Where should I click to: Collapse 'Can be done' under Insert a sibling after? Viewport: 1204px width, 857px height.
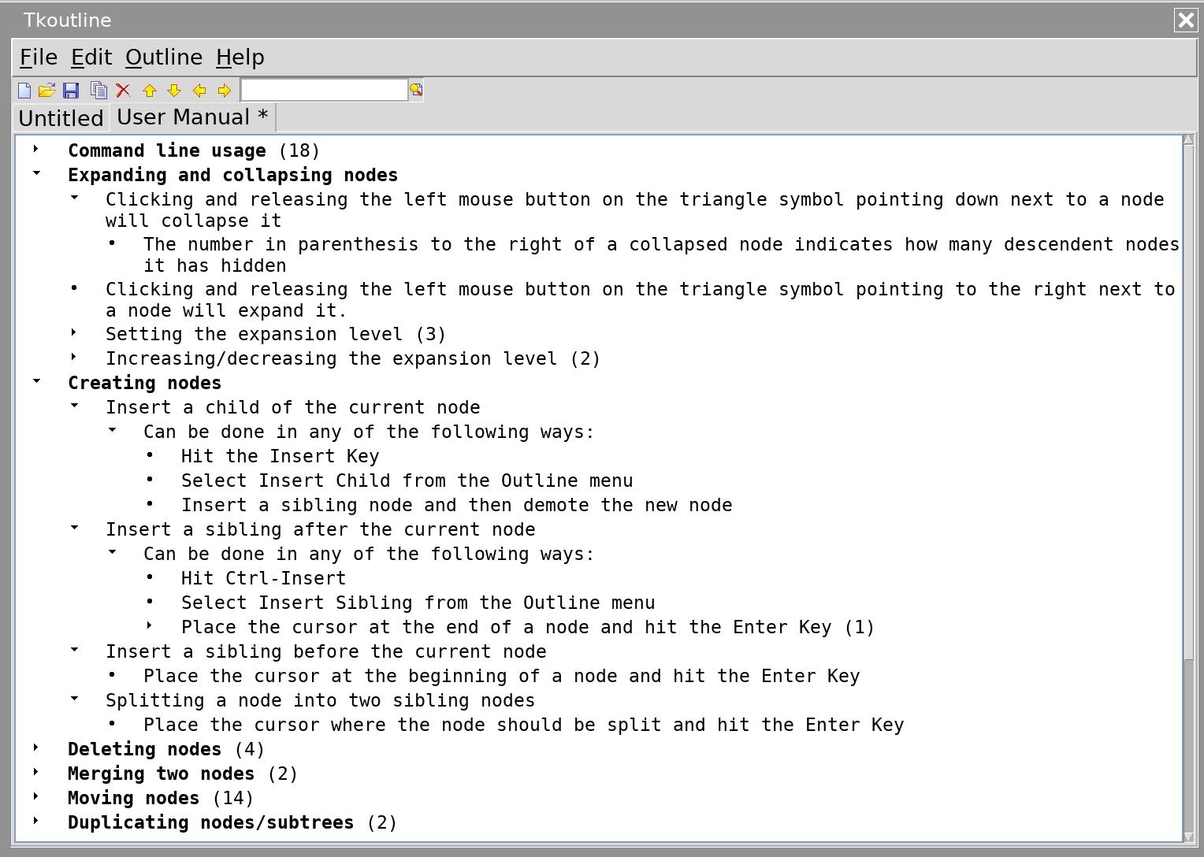[112, 552]
